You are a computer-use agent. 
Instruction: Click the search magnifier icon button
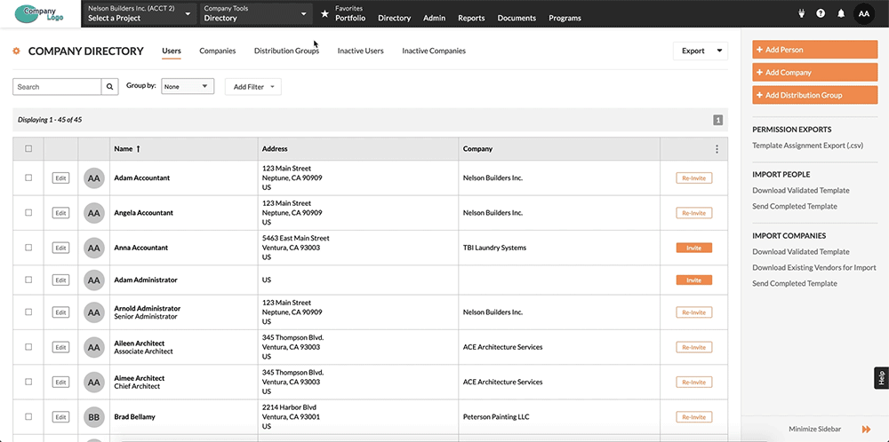tap(110, 87)
